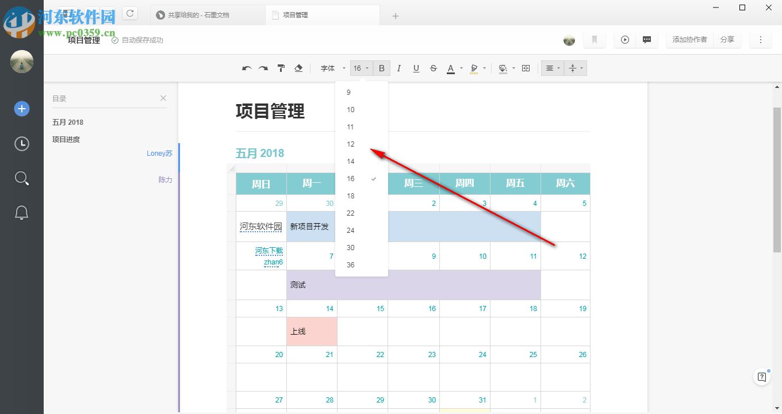782x414 pixels.
Task: Open the font color picker
Action: point(451,68)
